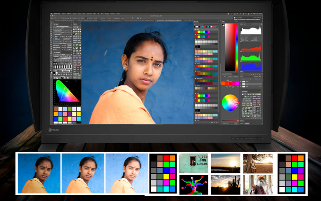Screen dimensions: 321x201
Task: Toggle the Embed Profile checkbox
Action: [64, 38]
